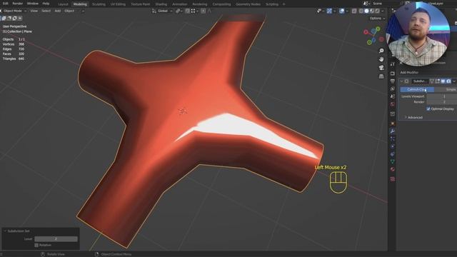
Task: Open the Window menu
Action: (33, 4)
